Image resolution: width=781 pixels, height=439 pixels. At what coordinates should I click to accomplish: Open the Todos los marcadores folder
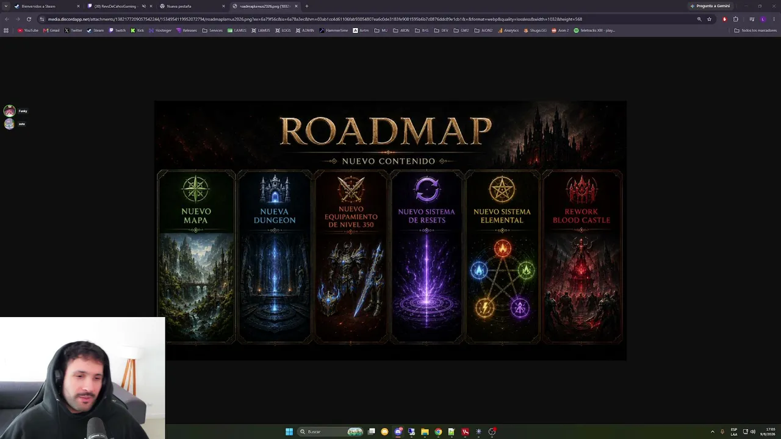(755, 30)
